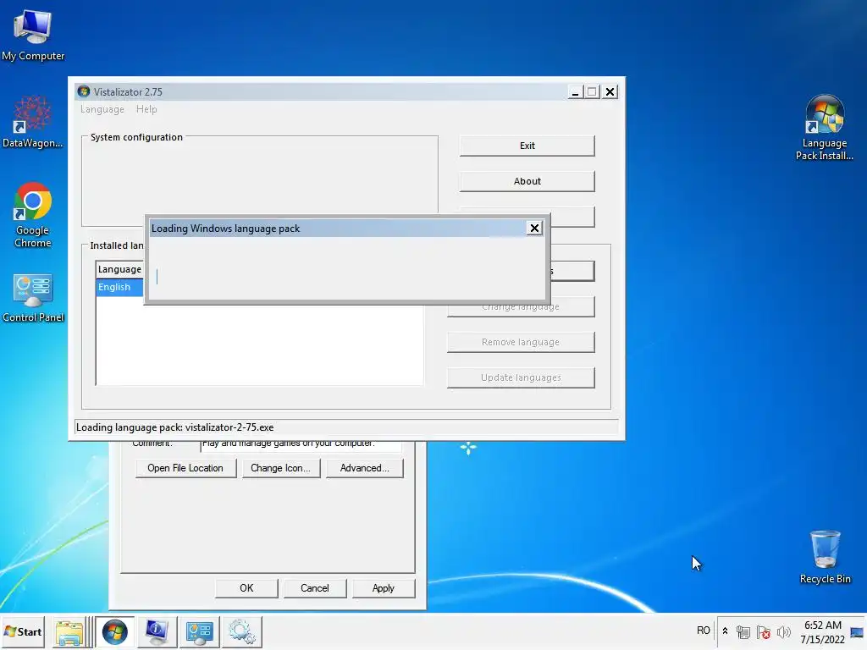The width and height of the screenshot is (867, 650).
Task: Click the network tray icon
Action: [x=743, y=631]
